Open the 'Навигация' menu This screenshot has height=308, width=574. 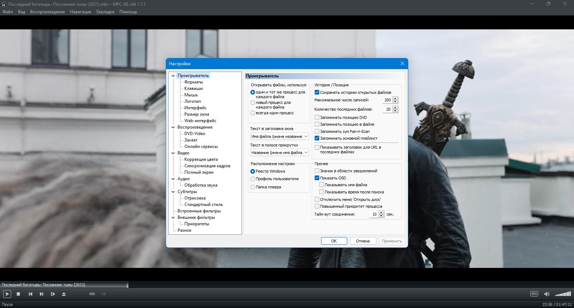(x=80, y=12)
